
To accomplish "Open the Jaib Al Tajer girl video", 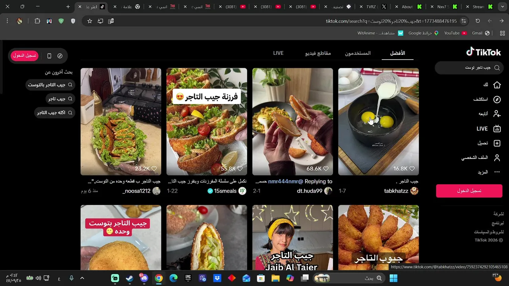I will coord(293,238).
